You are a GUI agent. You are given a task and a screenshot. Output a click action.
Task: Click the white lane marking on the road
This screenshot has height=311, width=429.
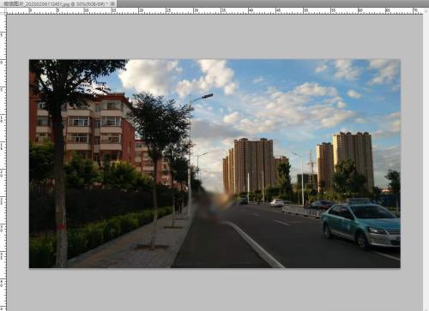254,244
